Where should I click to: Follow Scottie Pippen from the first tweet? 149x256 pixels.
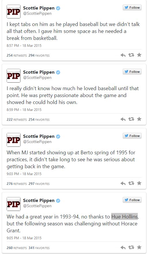pos(132,8)
